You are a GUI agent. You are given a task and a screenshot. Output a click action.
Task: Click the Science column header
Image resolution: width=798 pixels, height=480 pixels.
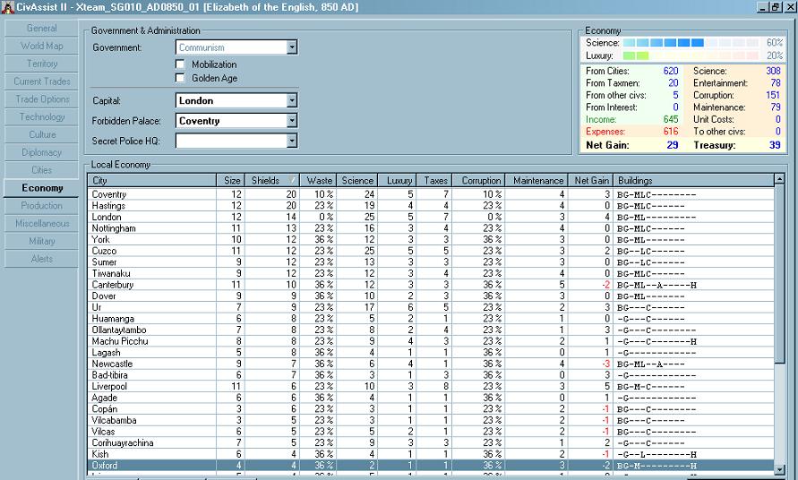(356, 180)
